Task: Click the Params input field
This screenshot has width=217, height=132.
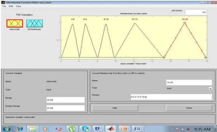Action: 171,97
